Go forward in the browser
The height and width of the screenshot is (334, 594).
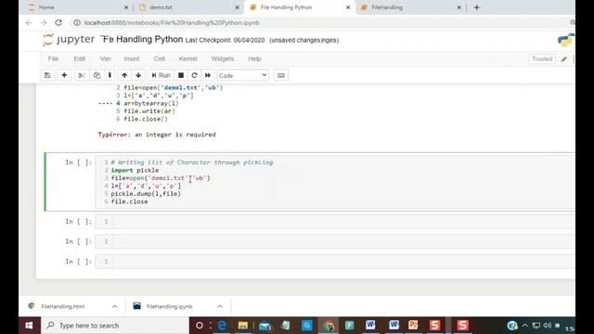pyautogui.click(x=44, y=22)
